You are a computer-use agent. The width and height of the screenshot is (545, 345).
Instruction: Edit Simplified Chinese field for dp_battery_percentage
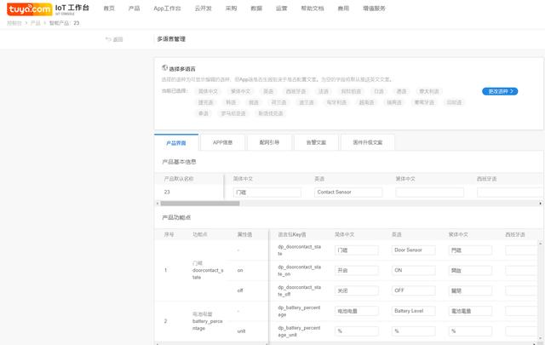pyautogui.click(x=357, y=311)
